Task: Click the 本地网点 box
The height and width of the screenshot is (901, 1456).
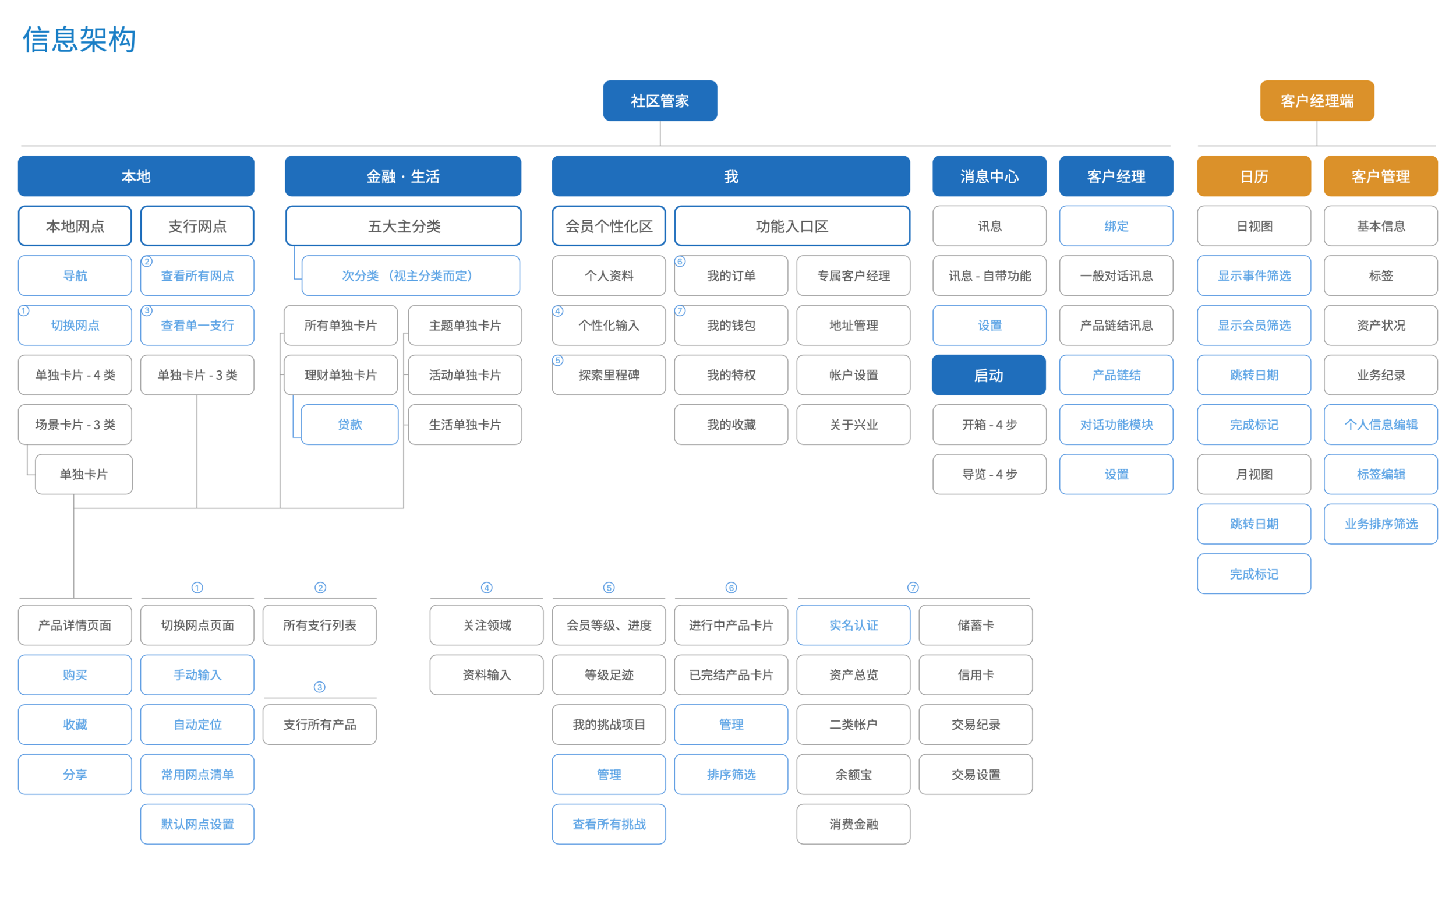Action: click(75, 226)
